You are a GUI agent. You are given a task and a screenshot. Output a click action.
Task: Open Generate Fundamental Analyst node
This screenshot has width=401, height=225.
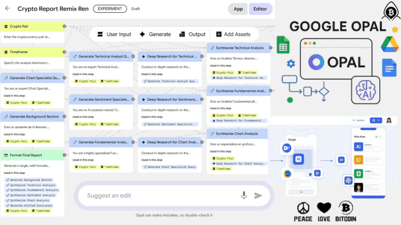click(x=101, y=142)
